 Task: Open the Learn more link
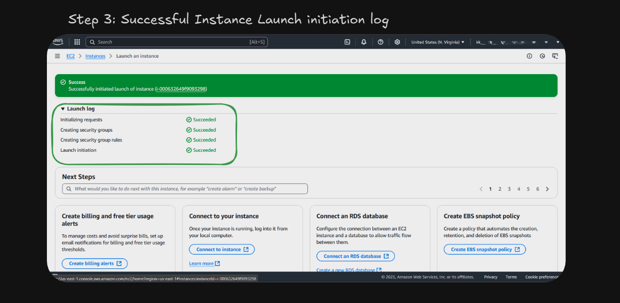[x=204, y=263]
